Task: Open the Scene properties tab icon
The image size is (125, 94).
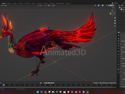Action: [118, 46]
